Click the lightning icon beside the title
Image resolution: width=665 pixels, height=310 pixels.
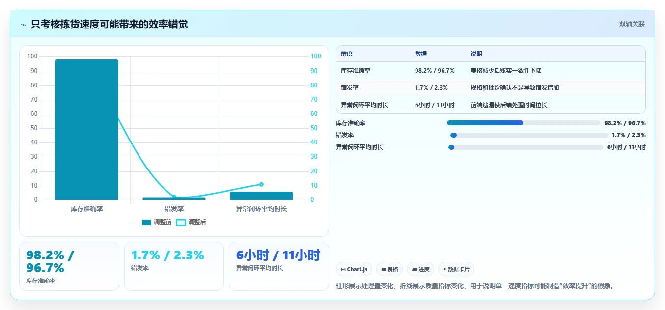pyautogui.click(x=24, y=24)
